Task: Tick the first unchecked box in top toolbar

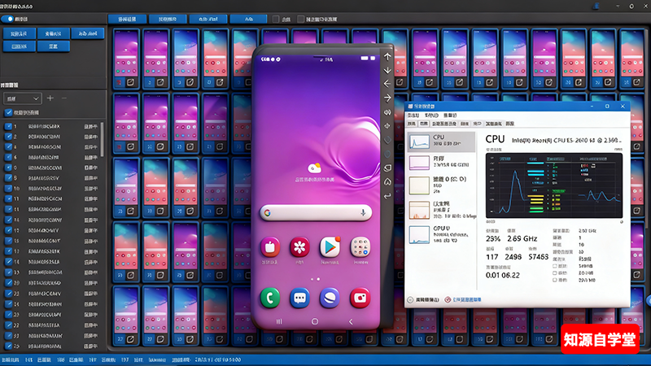Action: pos(276,19)
